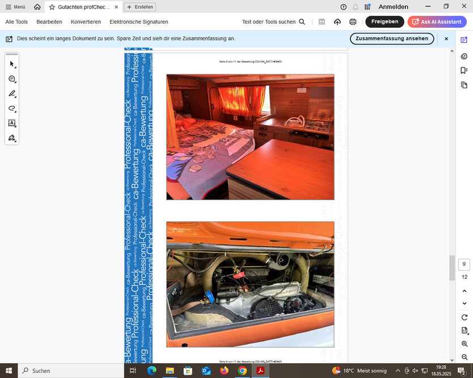Open the Elektronische Signaturen tab
Viewport: 473px width, 378px height.
click(138, 22)
